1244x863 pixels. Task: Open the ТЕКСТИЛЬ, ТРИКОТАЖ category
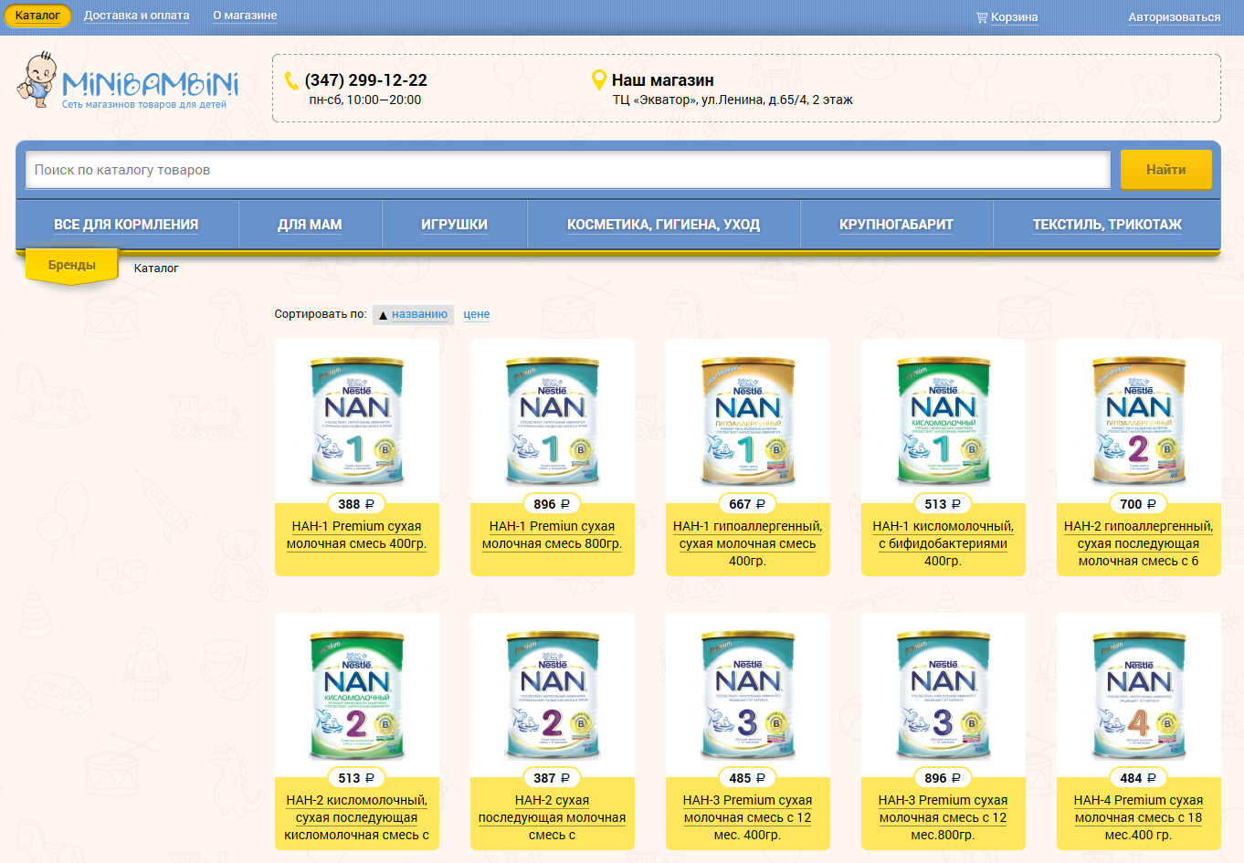(x=1107, y=225)
